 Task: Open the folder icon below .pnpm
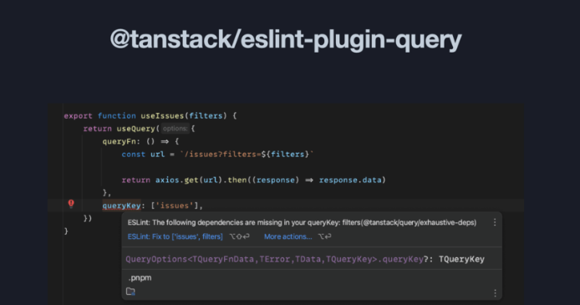[x=130, y=292]
